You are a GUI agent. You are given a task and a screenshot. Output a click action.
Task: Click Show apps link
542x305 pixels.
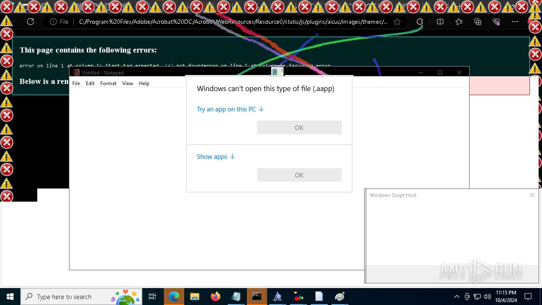pos(216,157)
